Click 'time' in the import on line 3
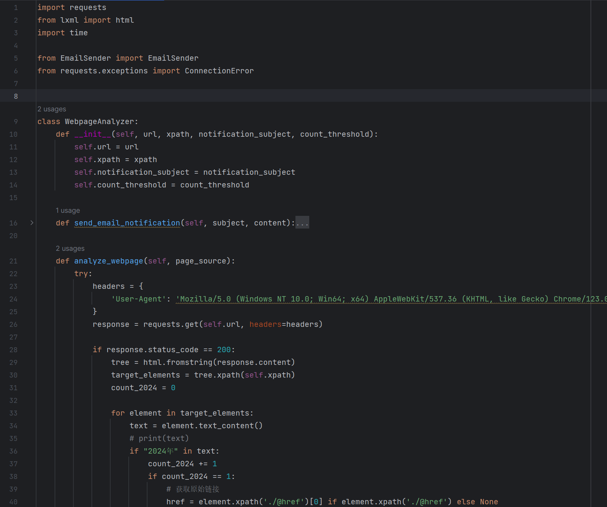The width and height of the screenshot is (607, 507). [79, 33]
